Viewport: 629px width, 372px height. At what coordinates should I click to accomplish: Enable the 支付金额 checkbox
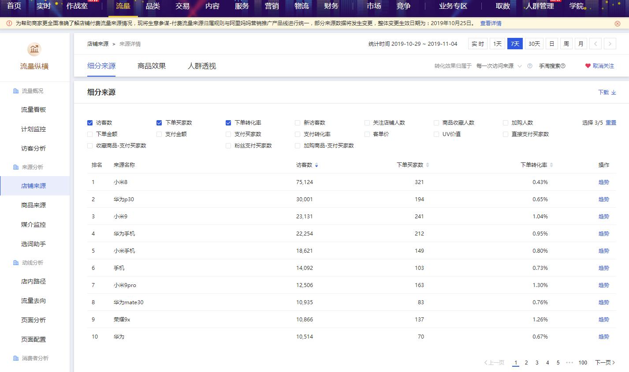(159, 134)
